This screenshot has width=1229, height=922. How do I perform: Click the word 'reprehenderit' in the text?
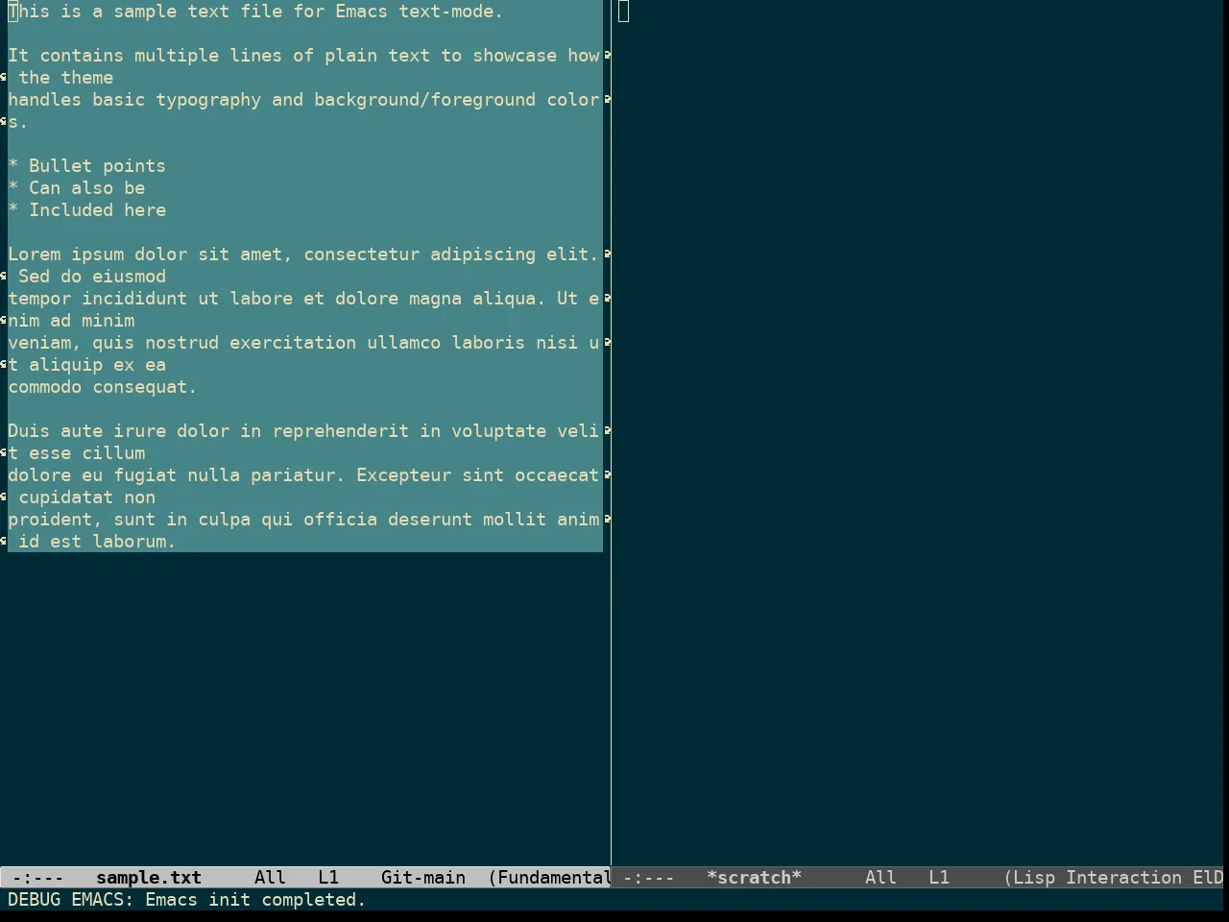tap(341, 431)
